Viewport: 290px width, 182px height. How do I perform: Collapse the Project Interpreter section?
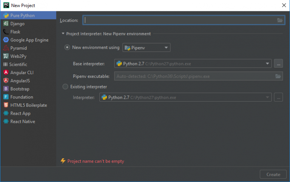(x=63, y=34)
